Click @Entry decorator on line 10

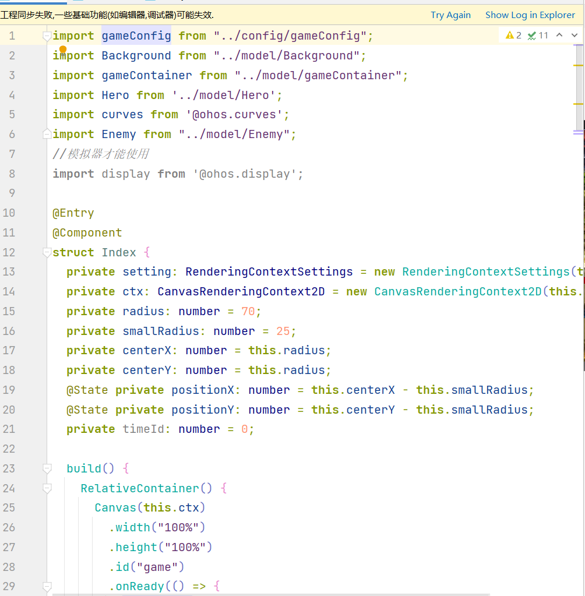tap(73, 213)
